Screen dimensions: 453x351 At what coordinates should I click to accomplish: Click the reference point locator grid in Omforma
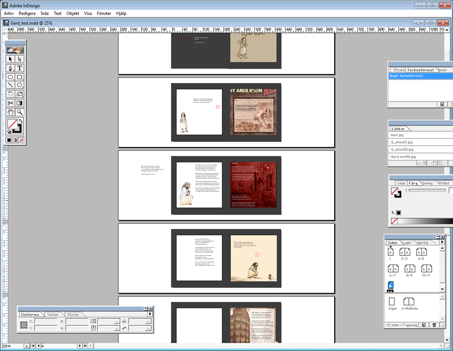[x=24, y=325]
